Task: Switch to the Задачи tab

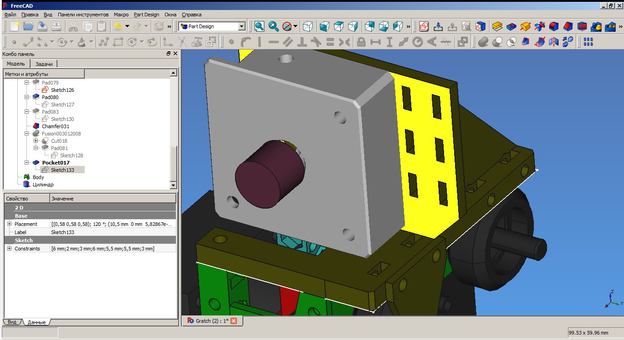Action: point(44,64)
